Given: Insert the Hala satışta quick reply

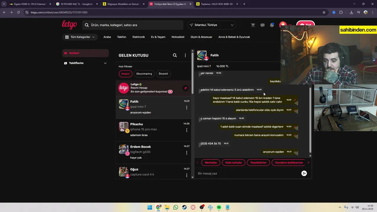Looking at the screenshot, I should click(234, 163).
